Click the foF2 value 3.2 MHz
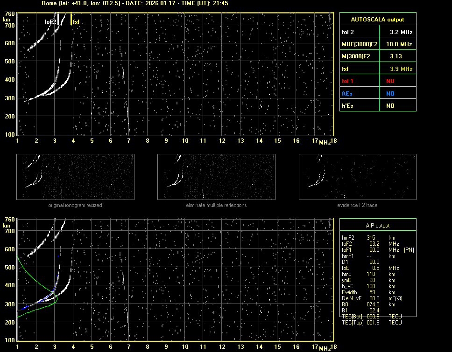Viewport: 452px width, 352px height. [401, 32]
